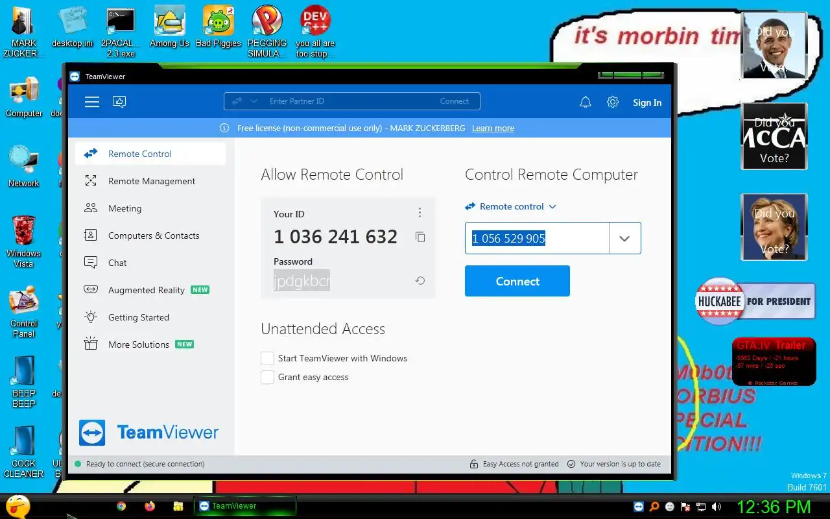Click the Hillary Did you Vote gadget

[774, 227]
